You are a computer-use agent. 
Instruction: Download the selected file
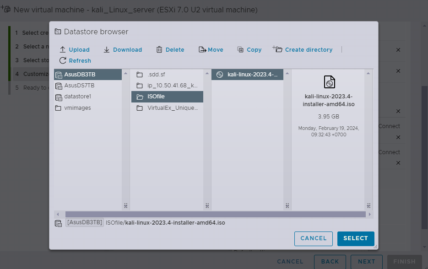(x=123, y=50)
